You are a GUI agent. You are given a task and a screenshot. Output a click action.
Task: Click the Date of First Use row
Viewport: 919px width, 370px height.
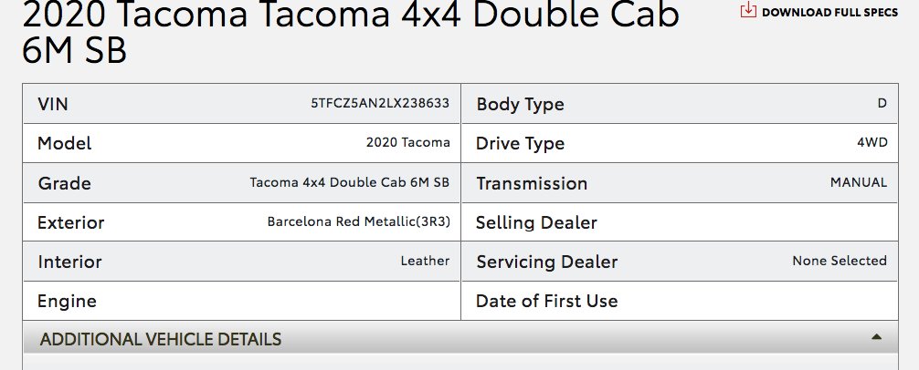click(x=680, y=301)
